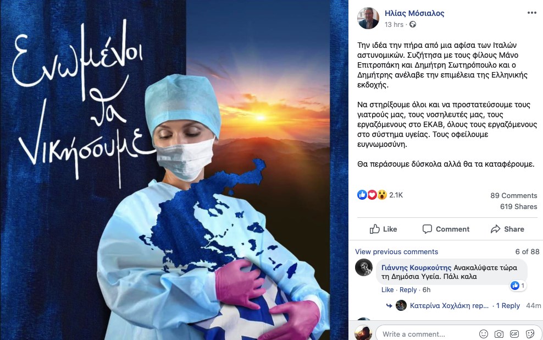The width and height of the screenshot is (543, 340).
Task: Click the heart love reaction icon
Action: pos(372,195)
